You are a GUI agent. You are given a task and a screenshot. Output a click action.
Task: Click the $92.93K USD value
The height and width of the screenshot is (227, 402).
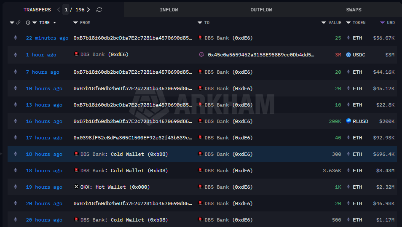click(x=384, y=138)
